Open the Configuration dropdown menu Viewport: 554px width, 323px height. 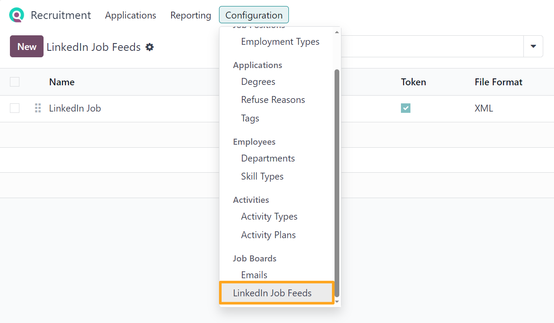tap(254, 15)
